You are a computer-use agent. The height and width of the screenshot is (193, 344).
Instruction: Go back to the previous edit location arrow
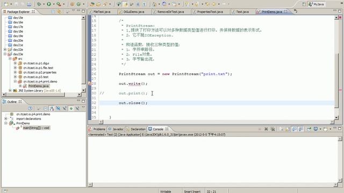click(x=207, y=4)
